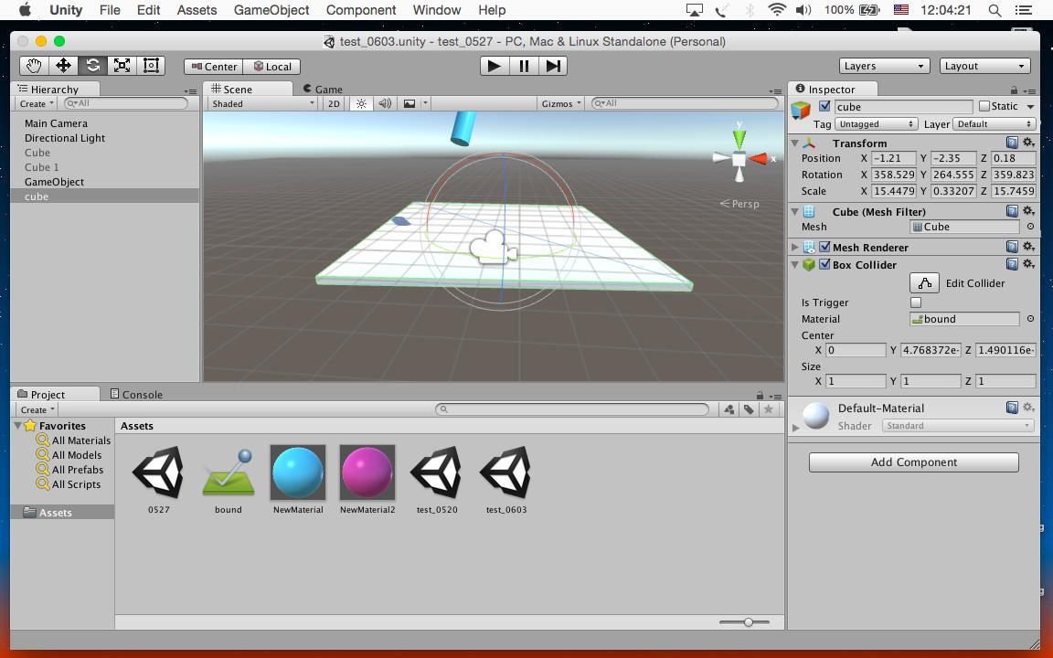Toggle Local pivot rotation button
Screen dimensions: 1053x658
coord(272,67)
